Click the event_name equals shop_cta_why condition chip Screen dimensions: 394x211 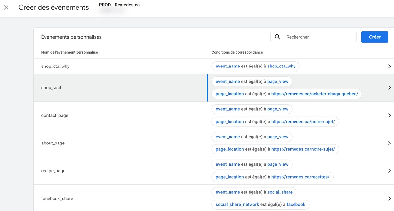[255, 66]
